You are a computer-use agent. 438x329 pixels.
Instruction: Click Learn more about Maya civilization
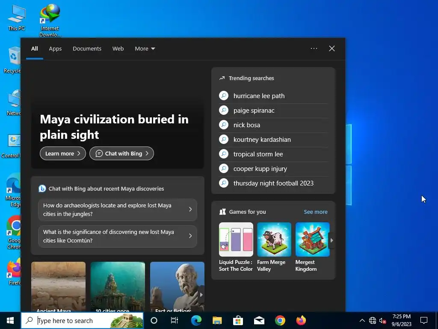(63, 153)
